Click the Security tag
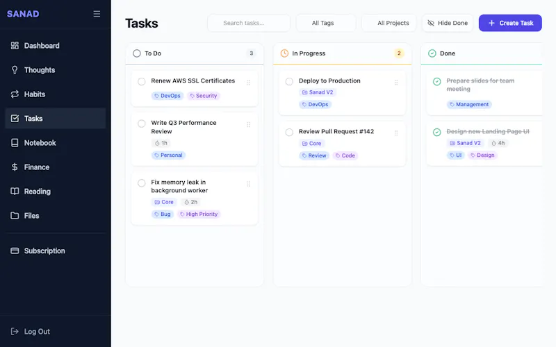The image size is (556, 347). point(204,96)
